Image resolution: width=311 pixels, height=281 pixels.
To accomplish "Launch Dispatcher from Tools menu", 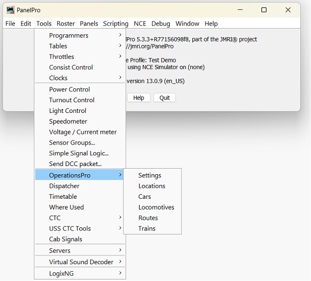I will pos(64,186).
